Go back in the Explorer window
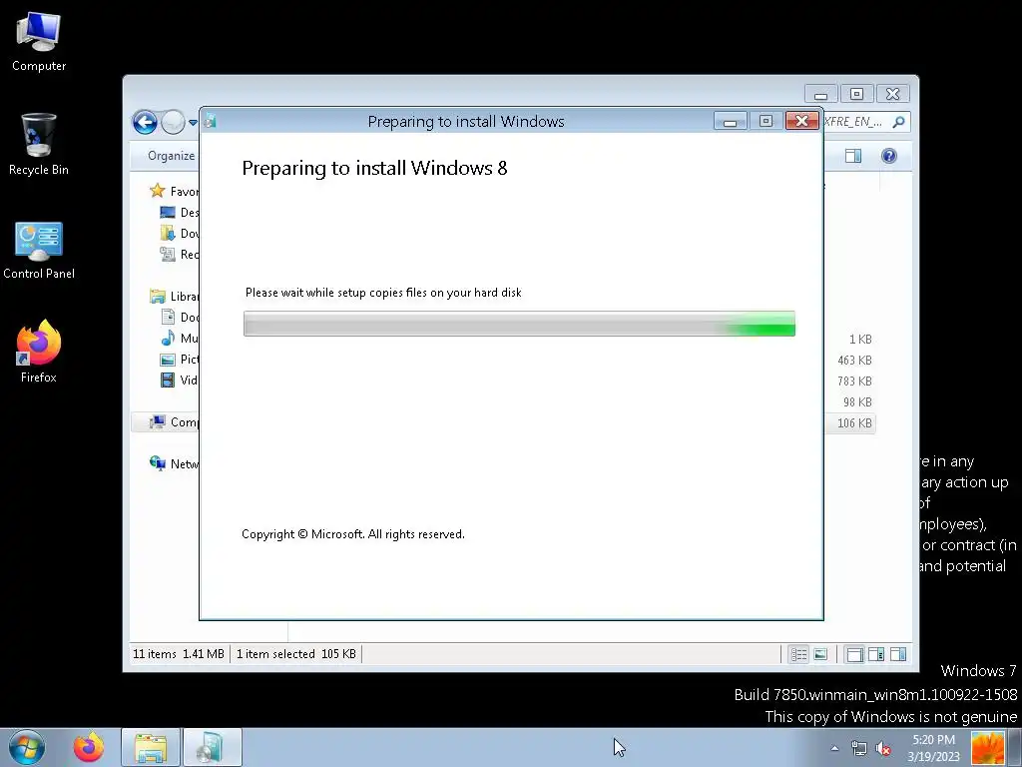 click(x=145, y=122)
